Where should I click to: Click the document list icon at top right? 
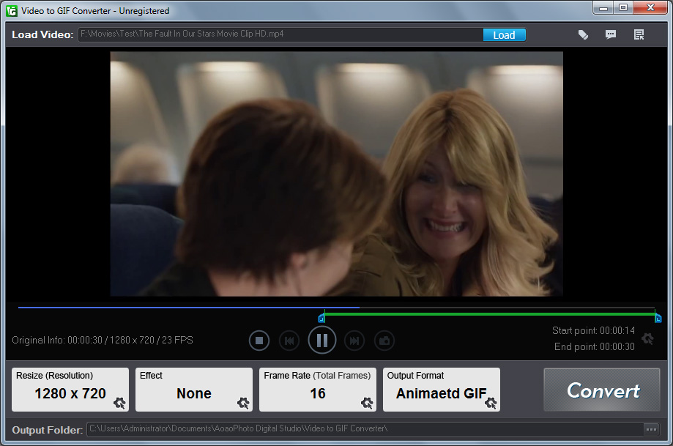point(639,34)
